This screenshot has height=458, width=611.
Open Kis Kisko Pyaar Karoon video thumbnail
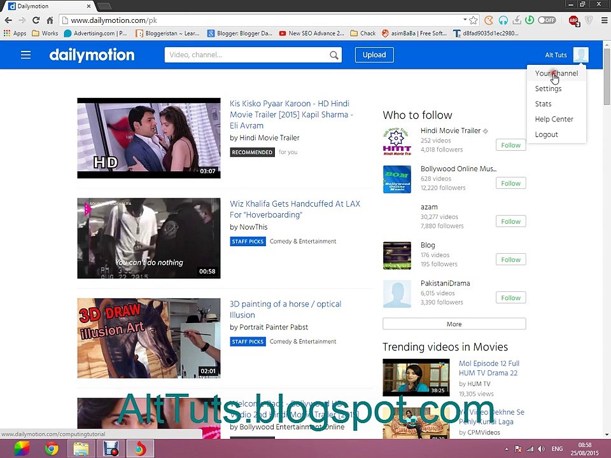coord(149,138)
